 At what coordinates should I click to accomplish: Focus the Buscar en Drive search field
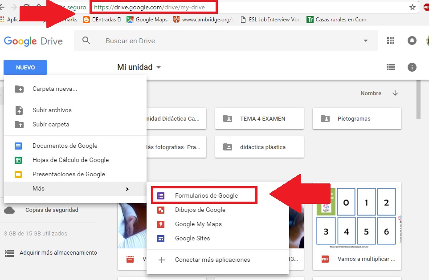coord(226,41)
